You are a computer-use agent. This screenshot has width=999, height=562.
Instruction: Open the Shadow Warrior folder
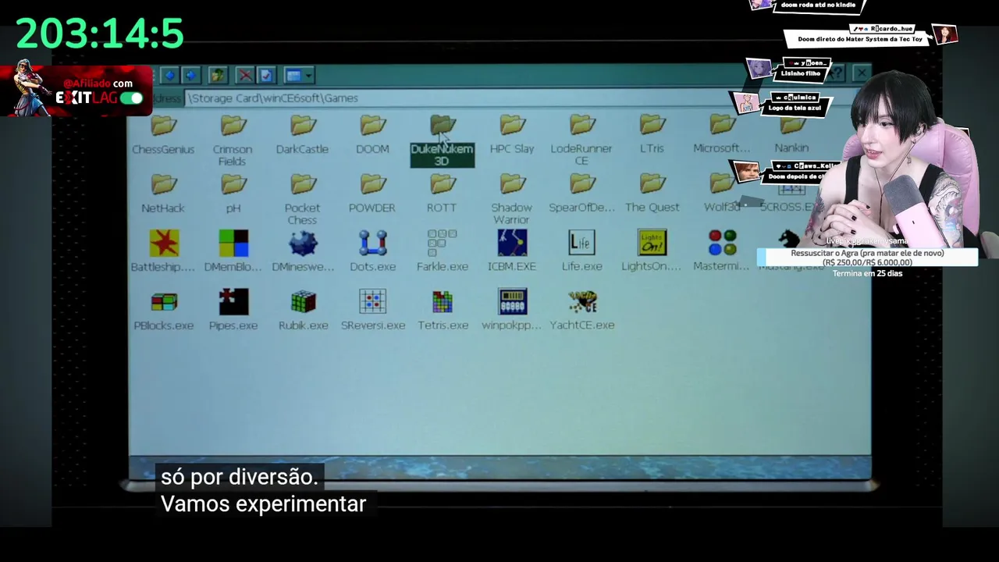coord(512,199)
